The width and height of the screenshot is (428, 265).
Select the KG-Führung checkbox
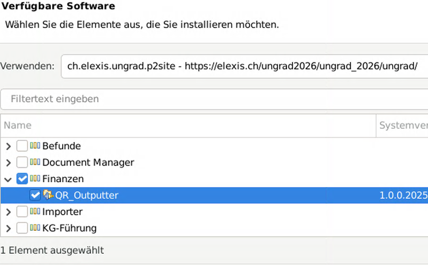pyautogui.click(x=22, y=229)
